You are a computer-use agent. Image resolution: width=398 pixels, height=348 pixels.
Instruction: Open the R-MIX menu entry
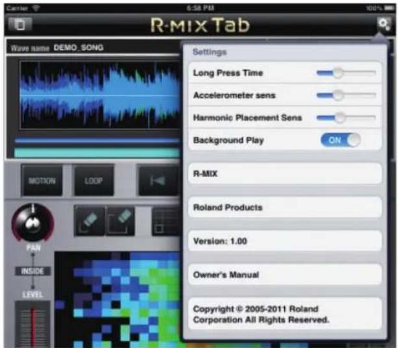pos(285,174)
